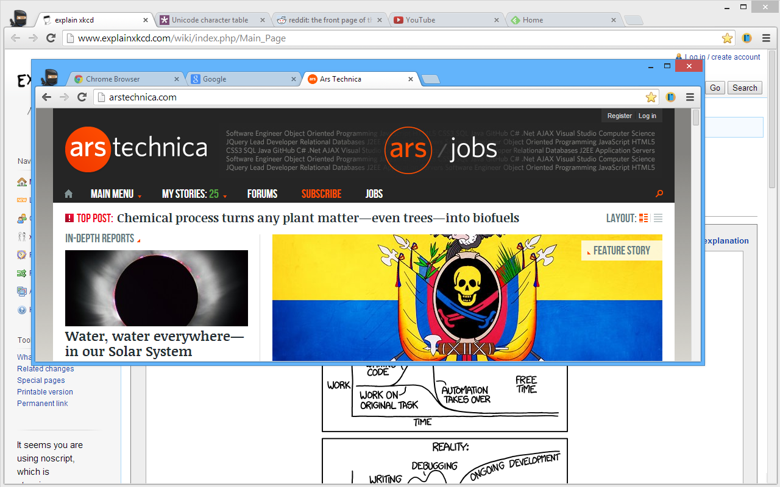The image size is (780, 487).
Task: Open Special pages in the wiki sidebar
Action: coord(41,380)
